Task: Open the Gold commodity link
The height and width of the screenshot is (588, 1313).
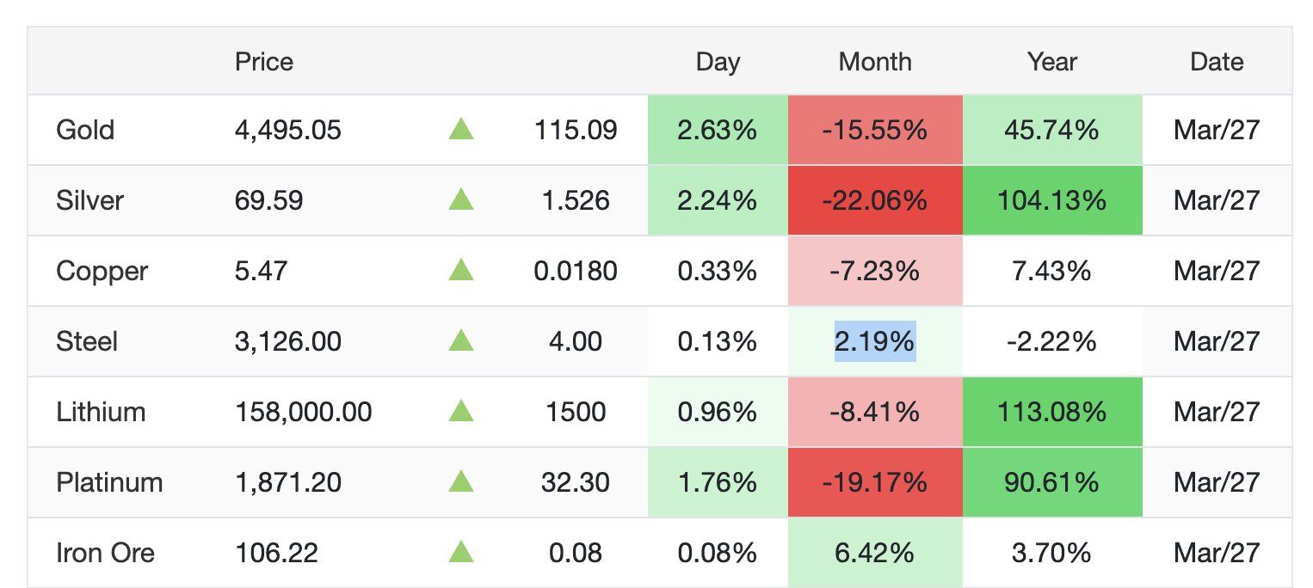Action: pyautogui.click(x=85, y=131)
